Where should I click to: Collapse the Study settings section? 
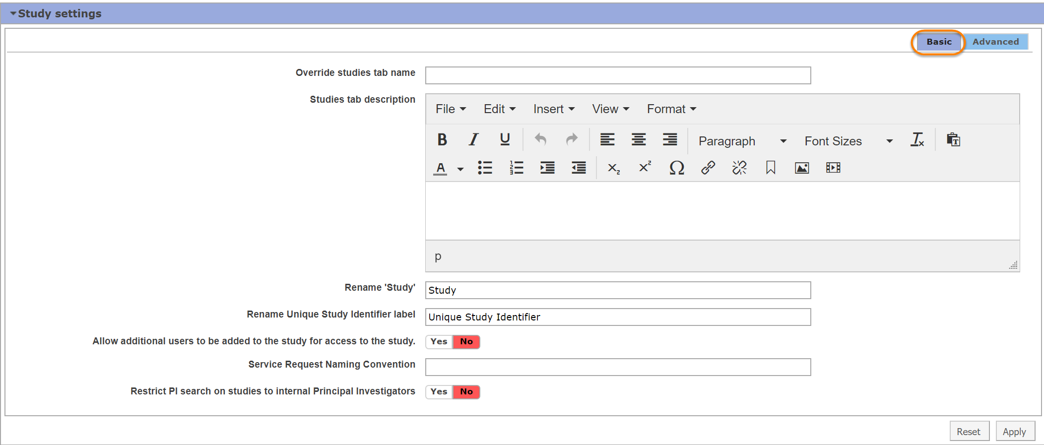coord(13,14)
